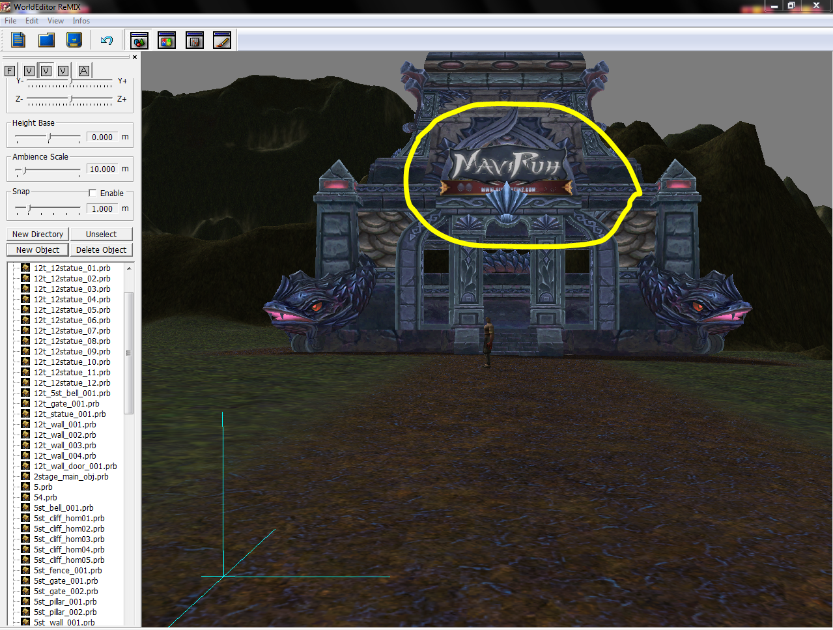
Task: Open the paintbrush window icon
Action: pos(222,40)
